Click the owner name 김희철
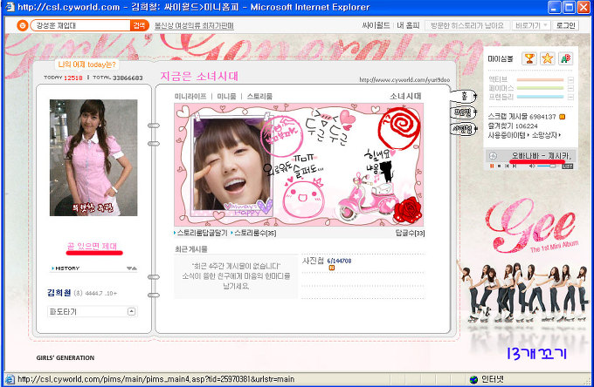 tap(59, 293)
